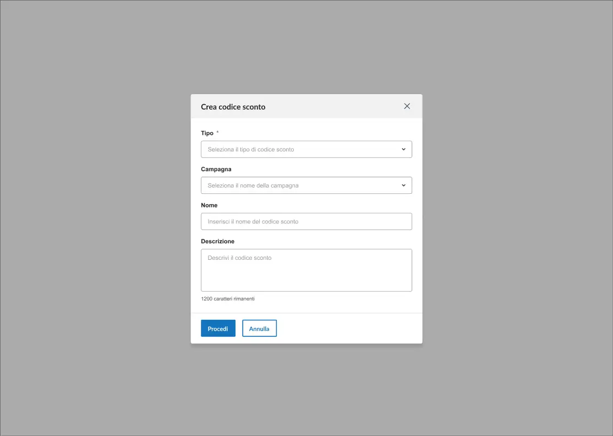Click the dialog title Crea codice sconto
Screen dimensions: 613x436
coord(233,107)
